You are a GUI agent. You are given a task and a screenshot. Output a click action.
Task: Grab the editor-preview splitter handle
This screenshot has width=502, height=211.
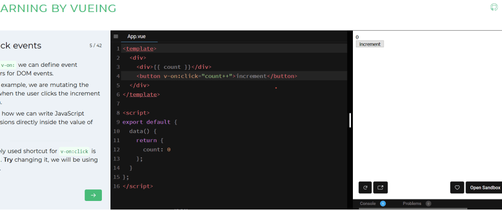(x=350, y=121)
